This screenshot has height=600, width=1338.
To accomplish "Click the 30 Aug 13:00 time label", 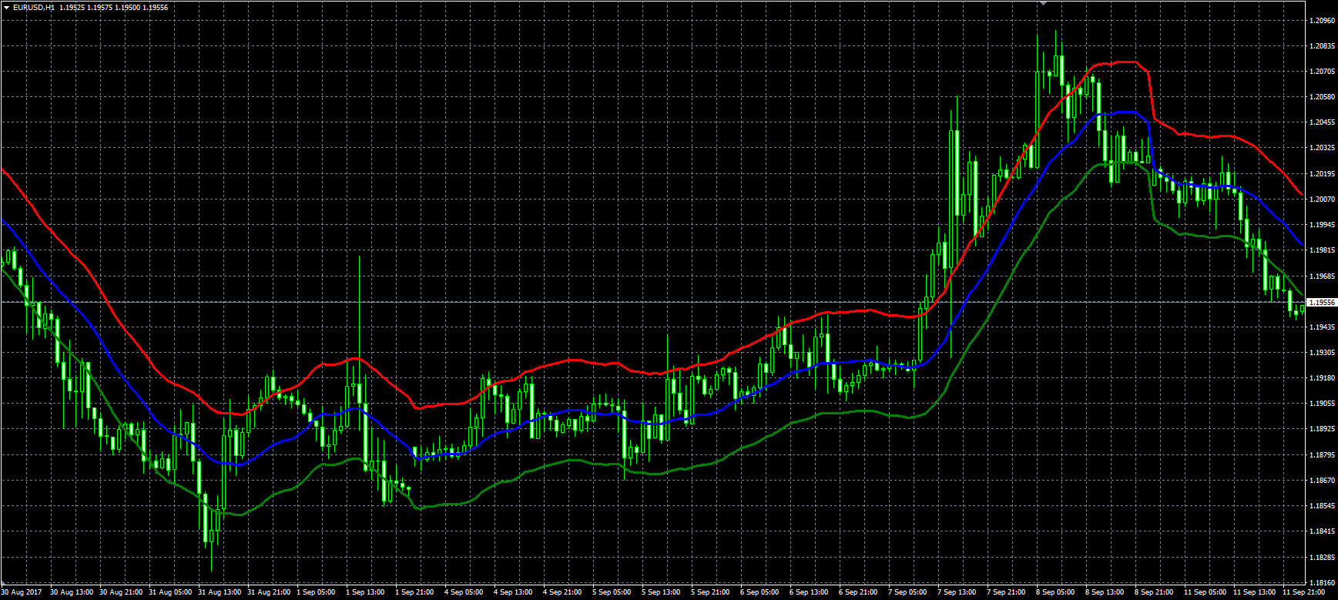I will tap(72, 592).
